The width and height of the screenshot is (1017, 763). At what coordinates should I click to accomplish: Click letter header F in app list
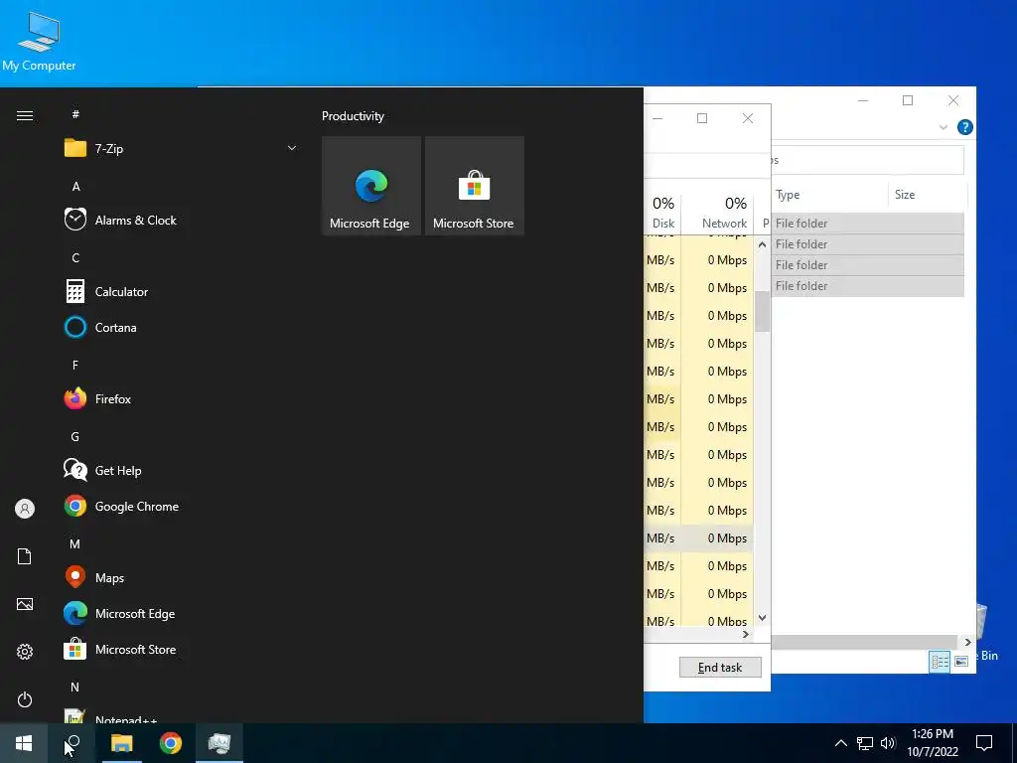click(x=75, y=366)
